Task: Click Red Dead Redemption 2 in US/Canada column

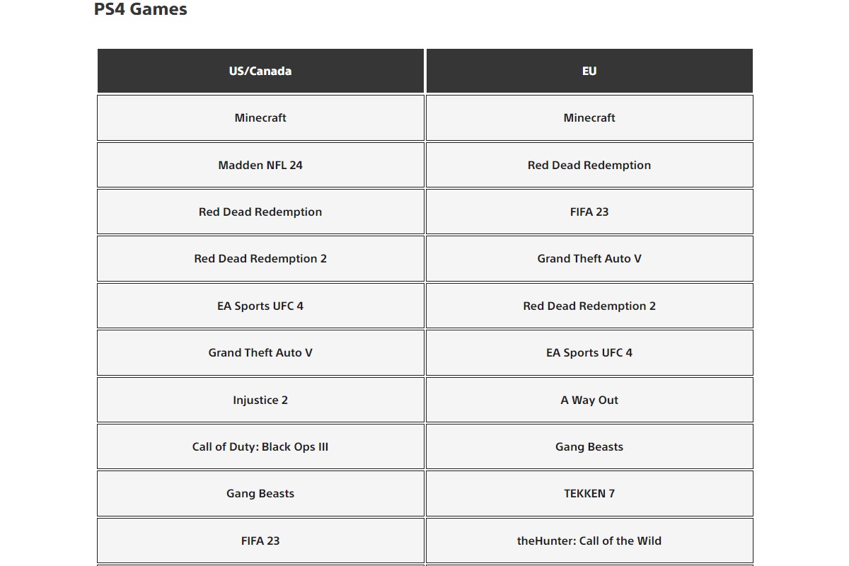Action: pos(260,259)
